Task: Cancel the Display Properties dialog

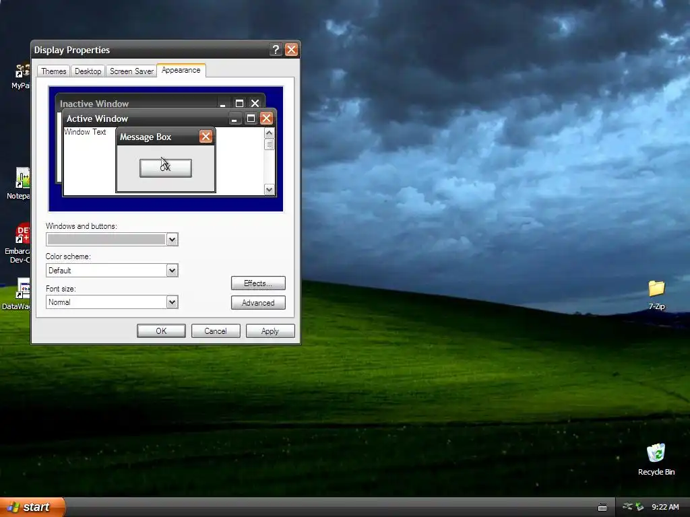Action: 216,331
